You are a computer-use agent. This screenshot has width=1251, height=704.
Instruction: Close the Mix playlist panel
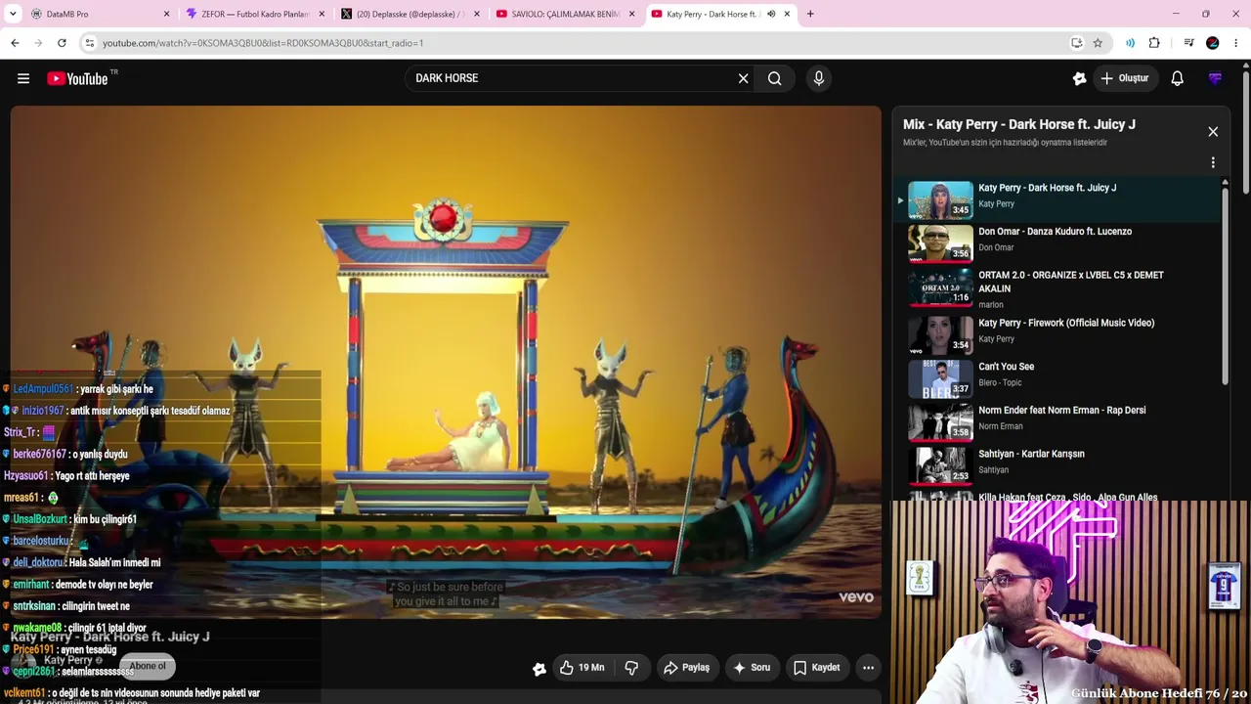(x=1213, y=132)
